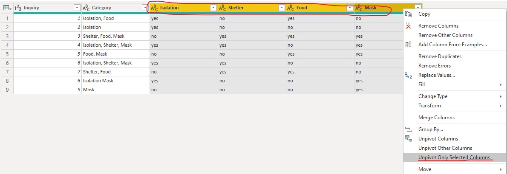Viewport: 507px width, 174px height.
Task: Click the Replace Values icon
Action: click(x=409, y=75)
